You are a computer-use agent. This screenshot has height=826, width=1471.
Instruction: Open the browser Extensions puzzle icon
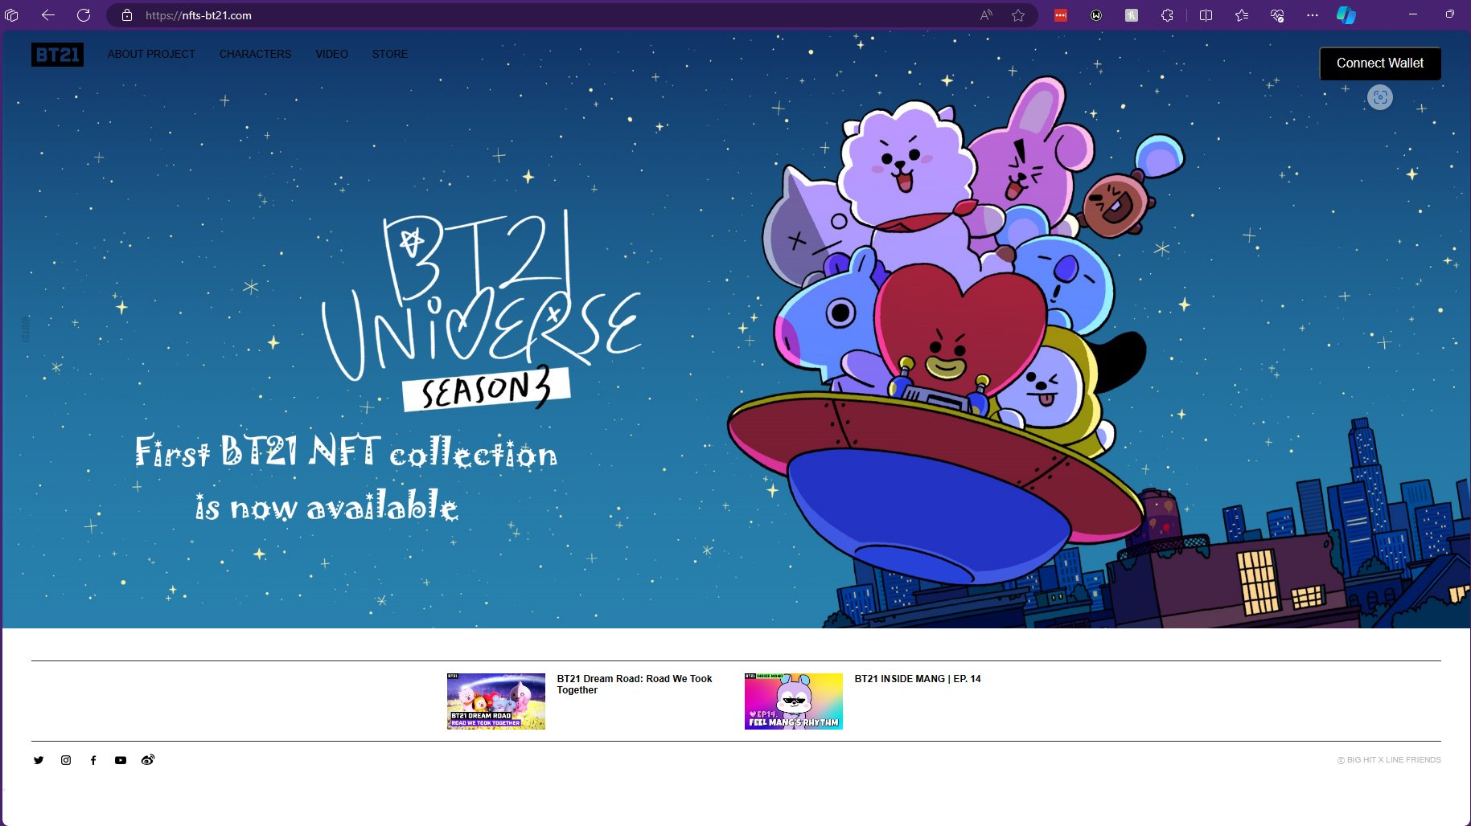[x=1168, y=15]
